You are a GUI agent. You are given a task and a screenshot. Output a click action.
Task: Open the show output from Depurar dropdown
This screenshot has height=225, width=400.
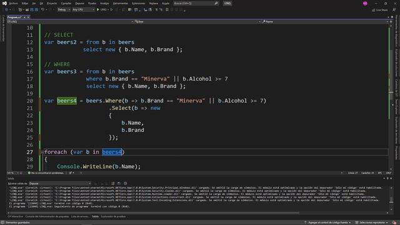(60, 183)
